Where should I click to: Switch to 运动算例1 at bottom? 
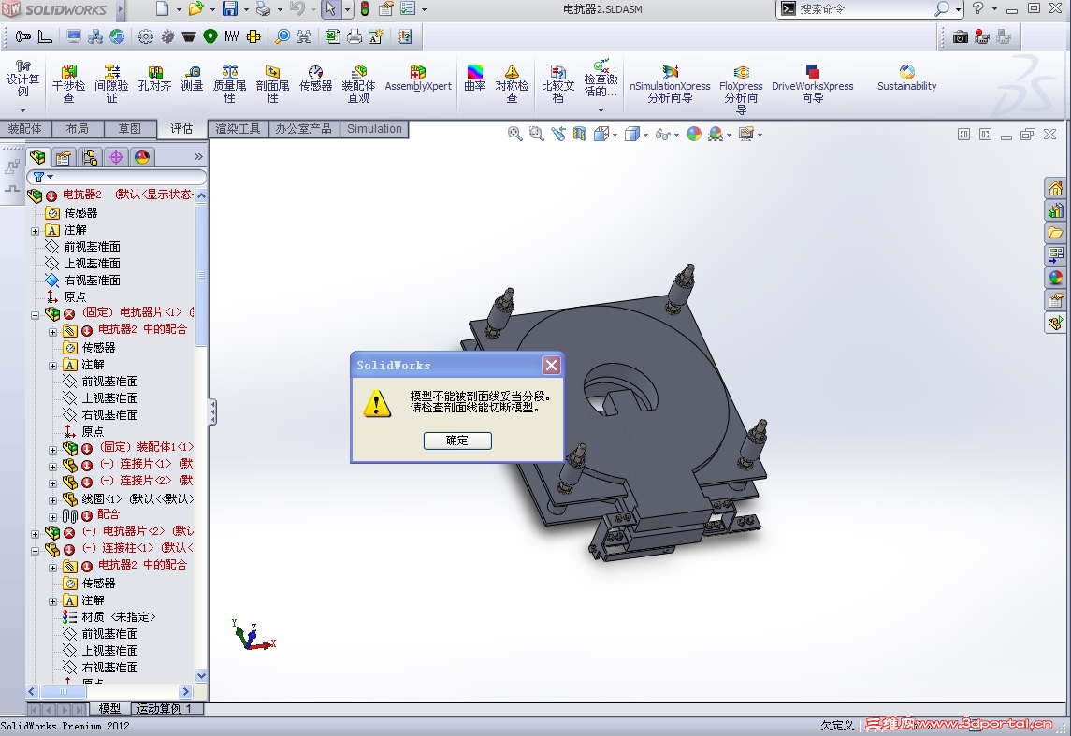pyautogui.click(x=165, y=708)
